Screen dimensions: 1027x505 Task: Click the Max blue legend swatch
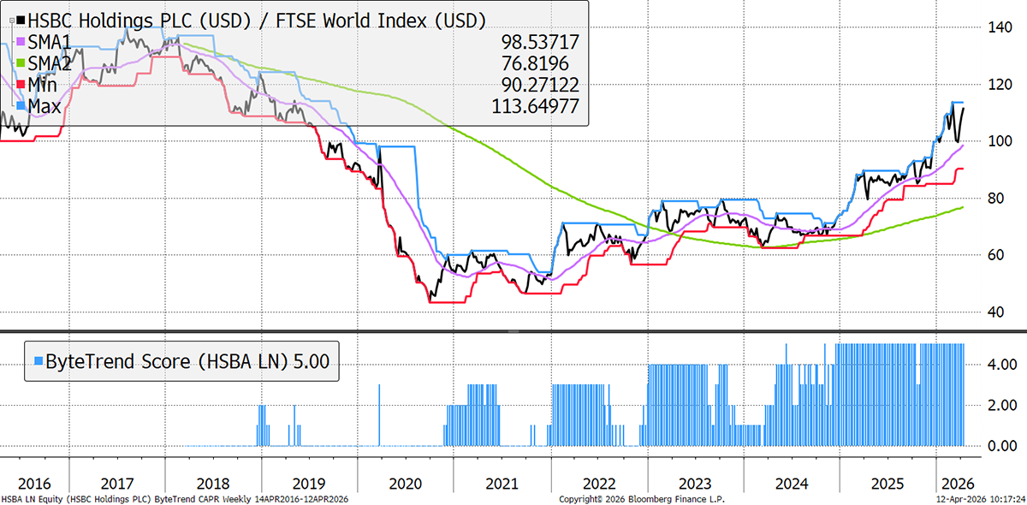coord(21,105)
